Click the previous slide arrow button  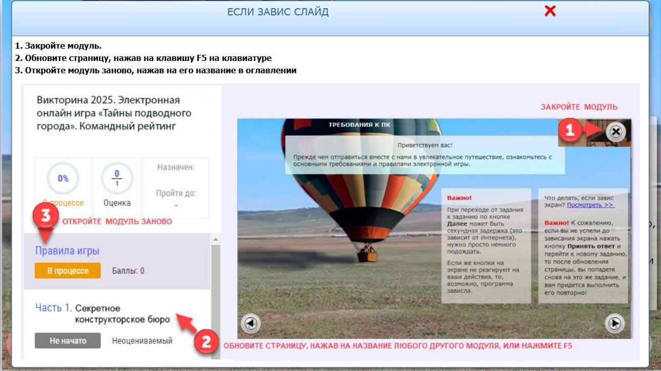click(251, 323)
